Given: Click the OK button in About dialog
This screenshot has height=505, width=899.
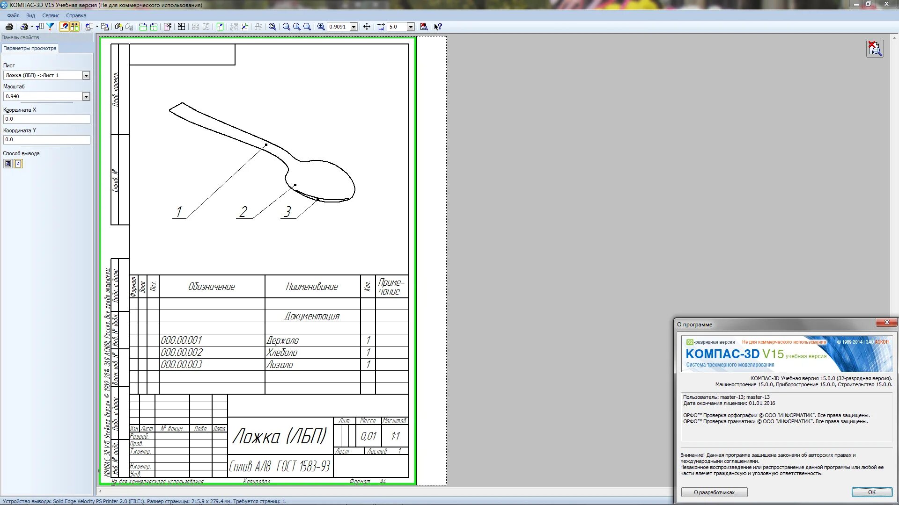Looking at the screenshot, I should [871, 492].
